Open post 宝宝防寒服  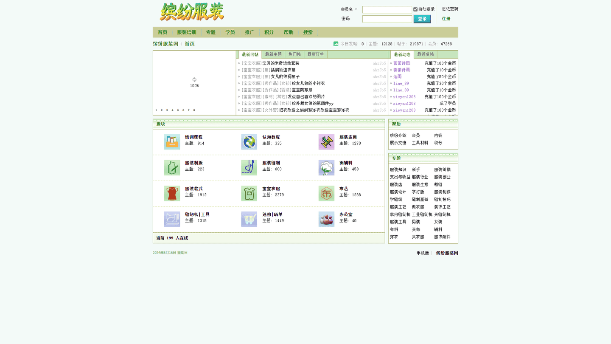pos(302,90)
